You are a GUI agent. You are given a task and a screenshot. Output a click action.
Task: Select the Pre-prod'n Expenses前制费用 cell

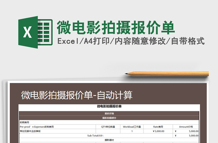tap(57, 127)
